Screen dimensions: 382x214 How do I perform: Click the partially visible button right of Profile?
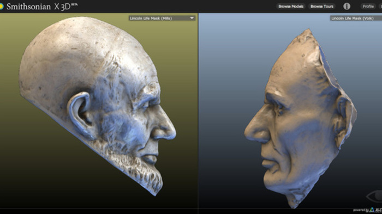point(380,7)
